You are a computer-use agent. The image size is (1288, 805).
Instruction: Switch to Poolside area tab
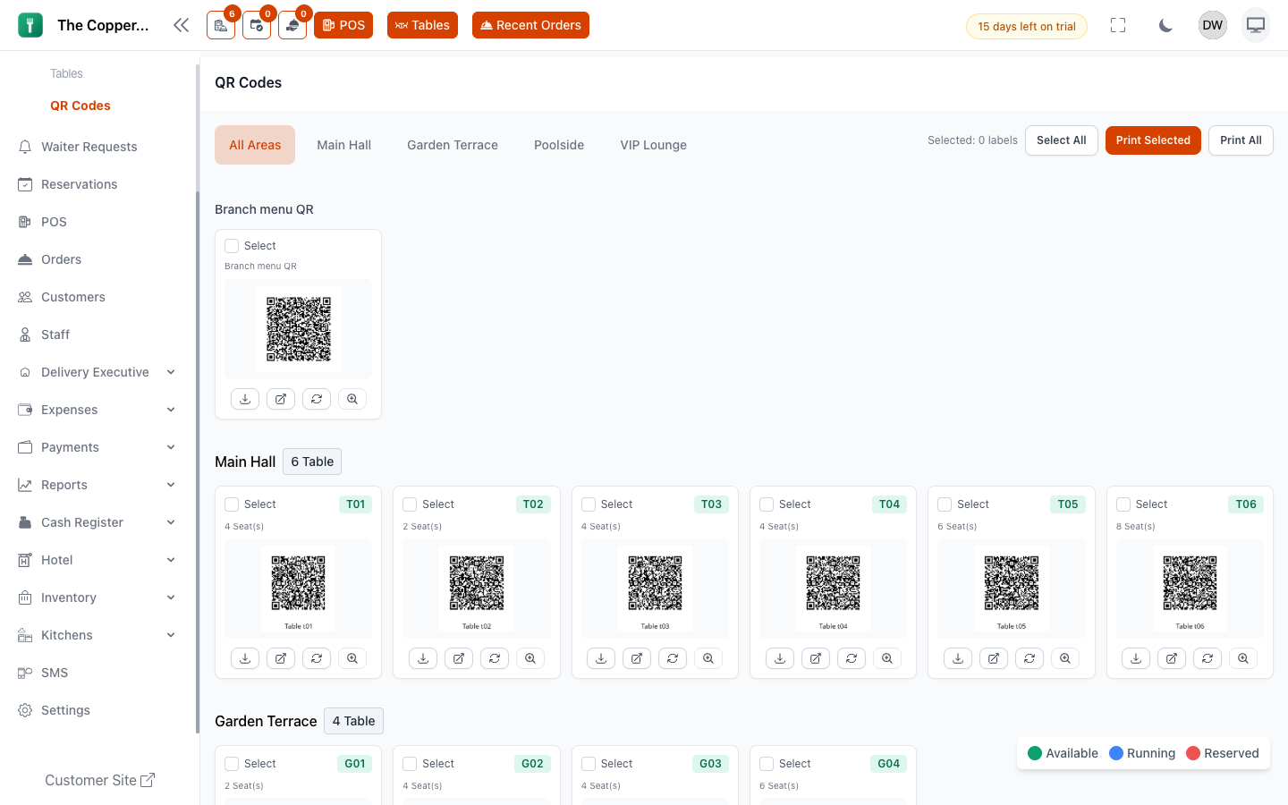click(559, 145)
